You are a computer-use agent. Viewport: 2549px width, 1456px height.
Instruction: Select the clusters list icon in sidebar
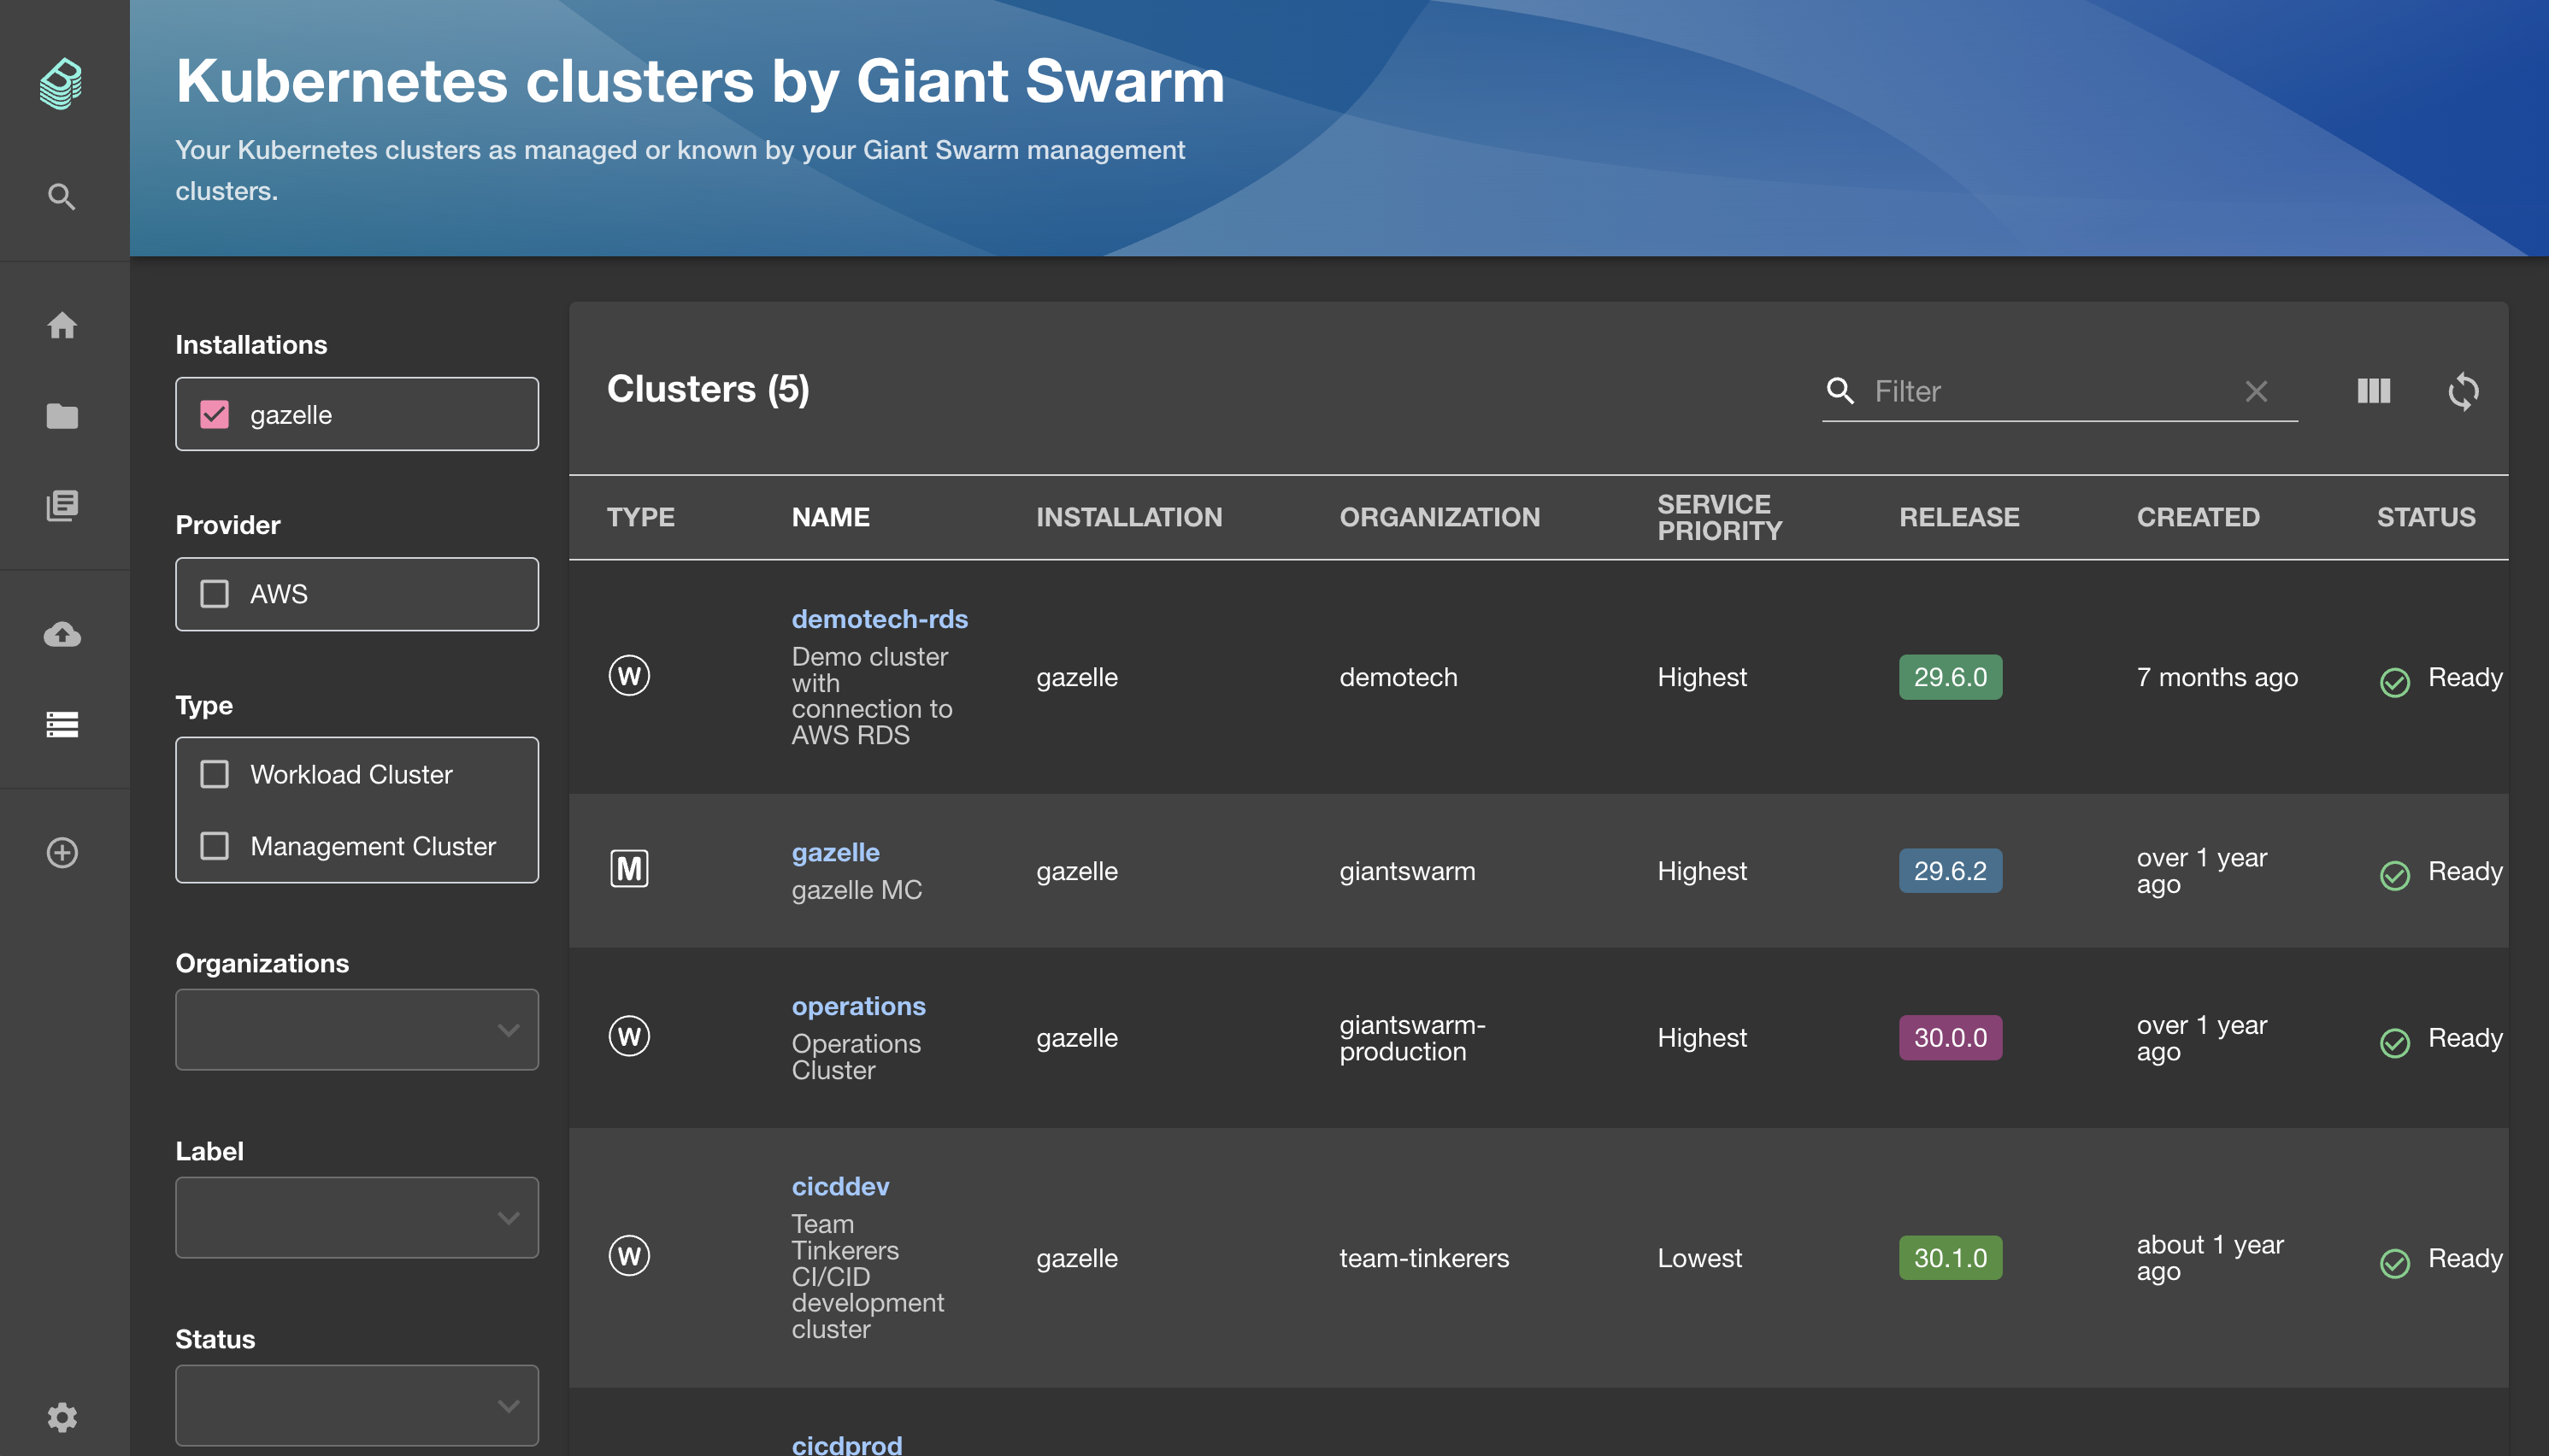coord(62,723)
